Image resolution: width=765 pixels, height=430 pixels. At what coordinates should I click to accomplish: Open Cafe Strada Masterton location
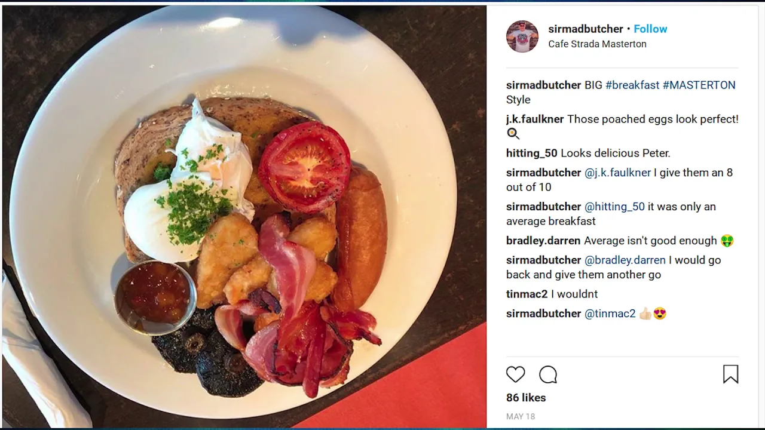tap(597, 44)
